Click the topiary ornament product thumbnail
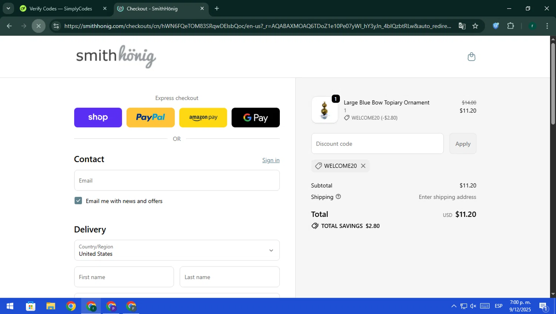 click(325, 110)
